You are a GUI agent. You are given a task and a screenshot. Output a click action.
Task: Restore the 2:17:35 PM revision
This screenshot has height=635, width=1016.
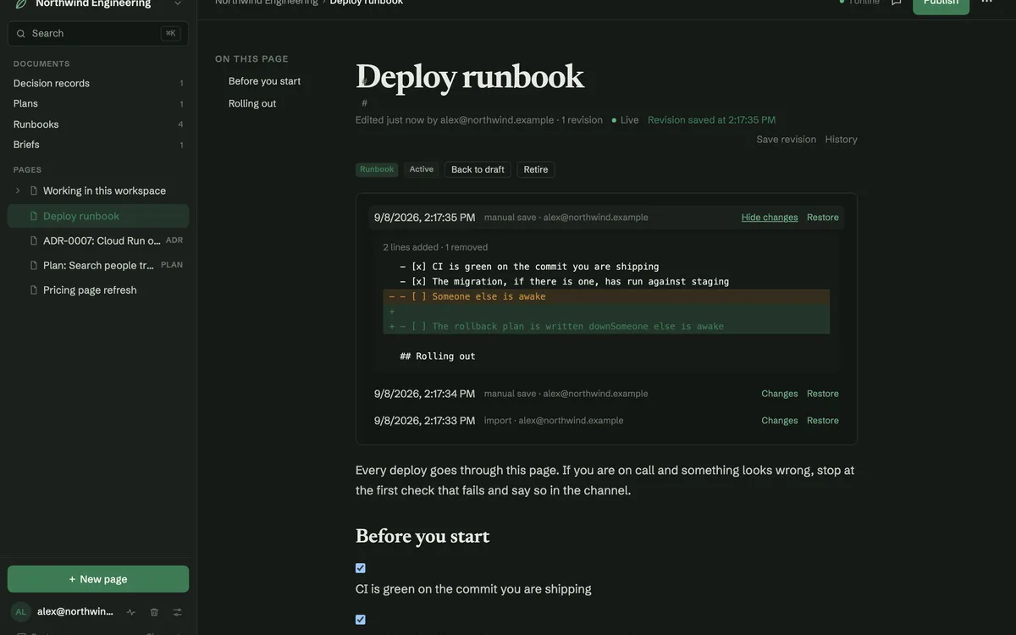(823, 218)
